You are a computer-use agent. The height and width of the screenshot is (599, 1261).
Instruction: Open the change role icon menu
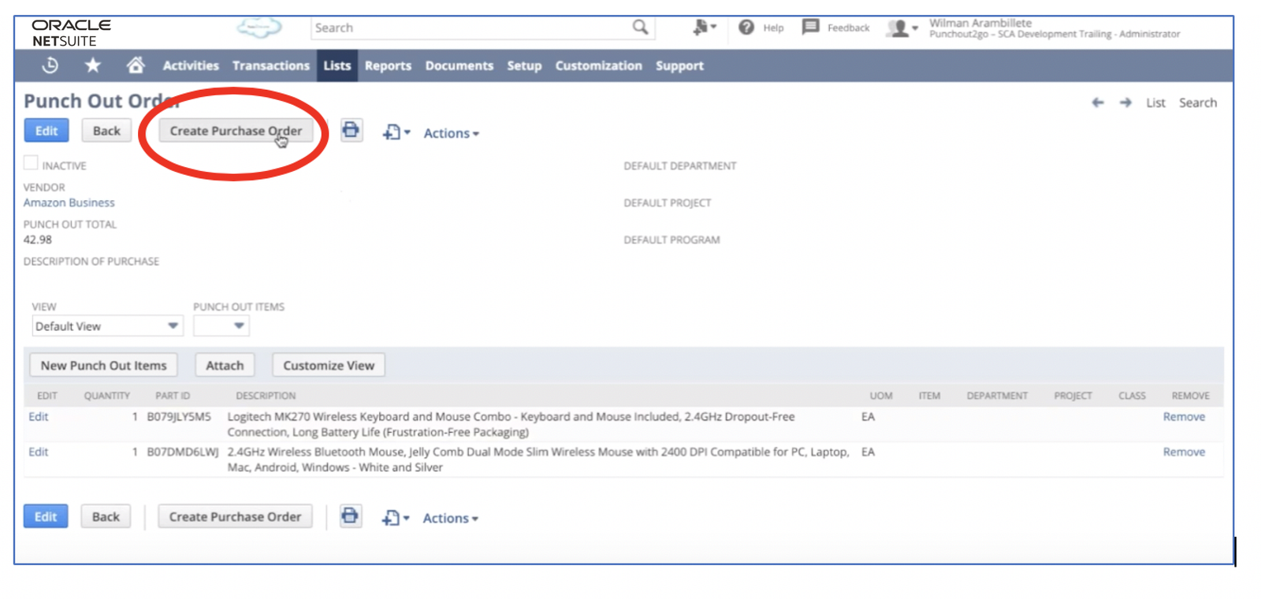704,28
